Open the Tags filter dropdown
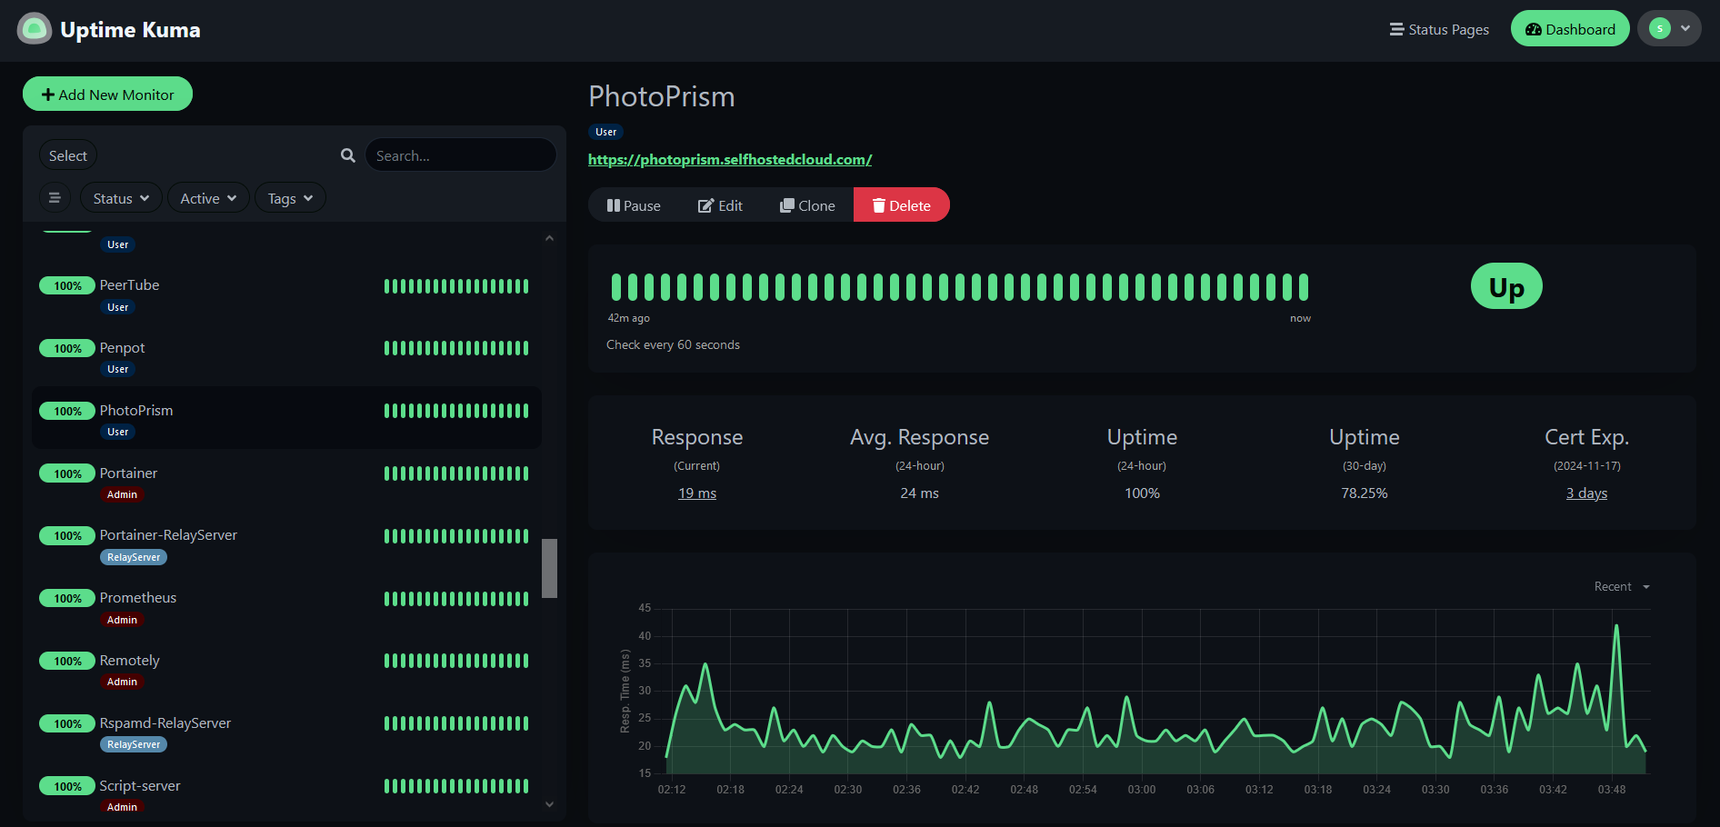The width and height of the screenshot is (1720, 827). [x=290, y=198]
